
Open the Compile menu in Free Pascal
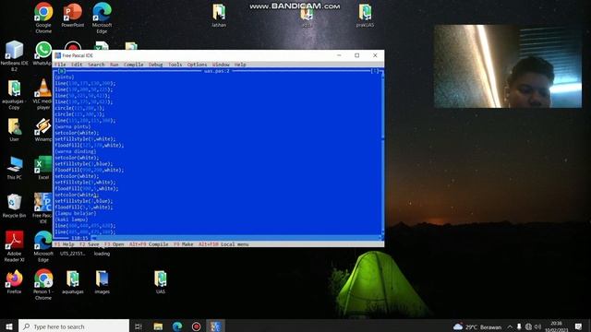(x=133, y=65)
